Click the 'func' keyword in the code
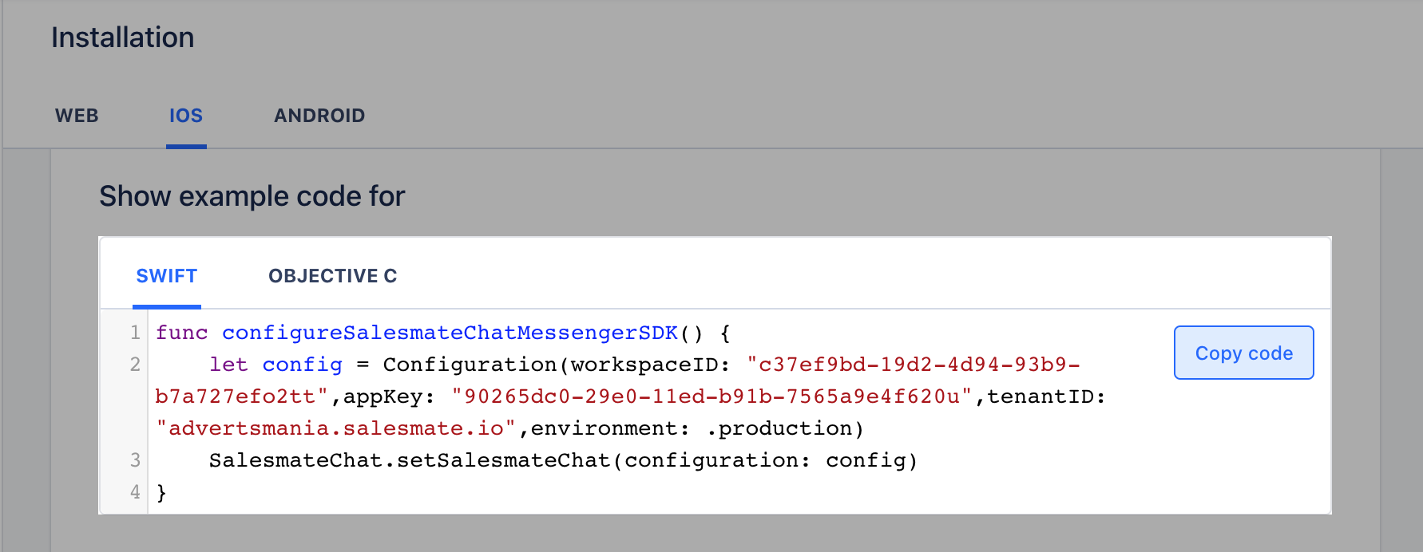1423x552 pixels. (181, 333)
